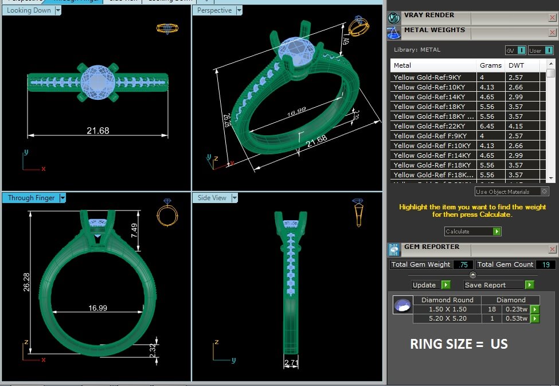This screenshot has height=386, width=559.
Task: Open the Perspective viewport dropdown menu
Action: click(x=239, y=10)
